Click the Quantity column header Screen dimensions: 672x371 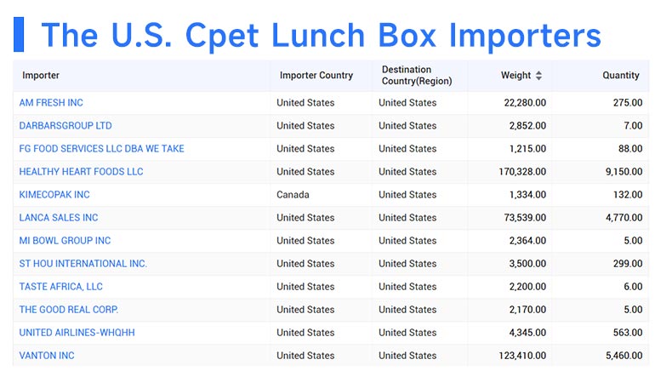coord(621,76)
